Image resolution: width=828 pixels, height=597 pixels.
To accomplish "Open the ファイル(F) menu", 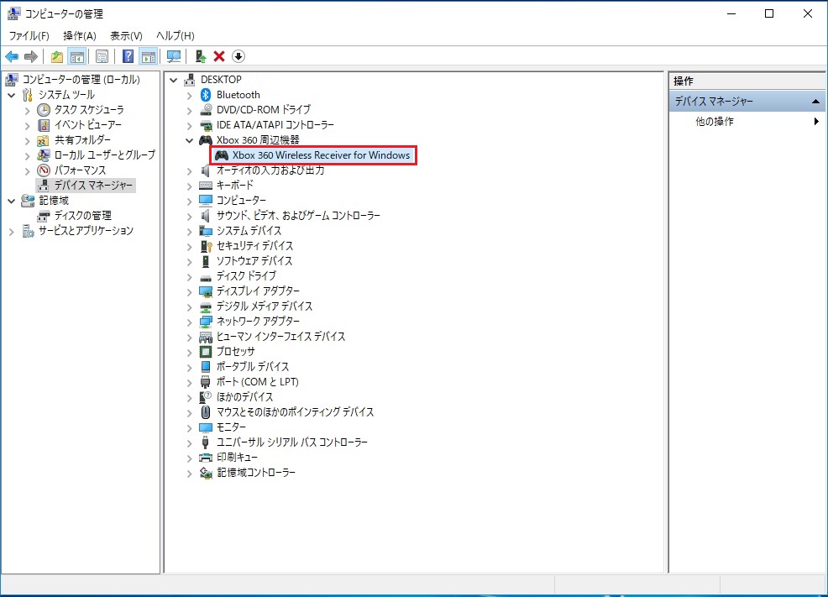I will [x=29, y=36].
